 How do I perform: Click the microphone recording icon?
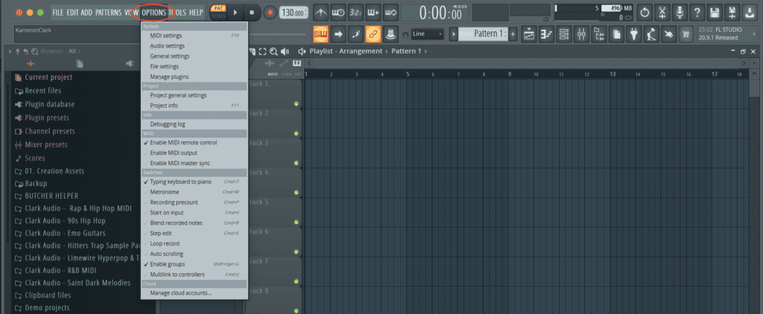pos(680,13)
